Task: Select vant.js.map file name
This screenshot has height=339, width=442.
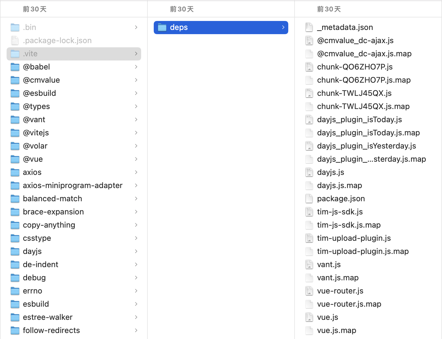Action: [338, 278]
